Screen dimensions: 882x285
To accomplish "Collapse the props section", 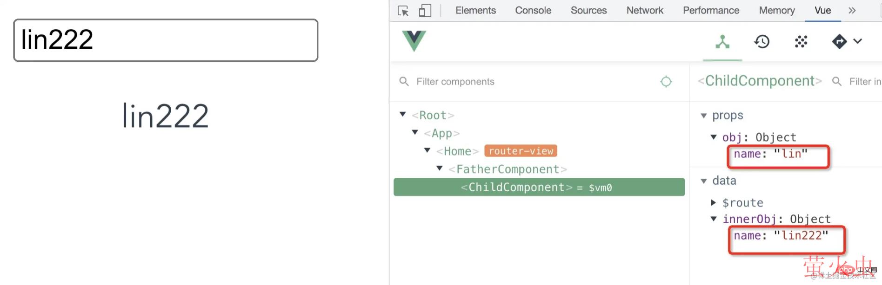I will click(x=703, y=116).
